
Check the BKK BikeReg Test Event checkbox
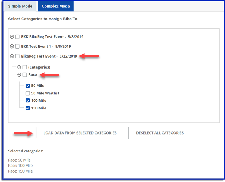[18, 37]
